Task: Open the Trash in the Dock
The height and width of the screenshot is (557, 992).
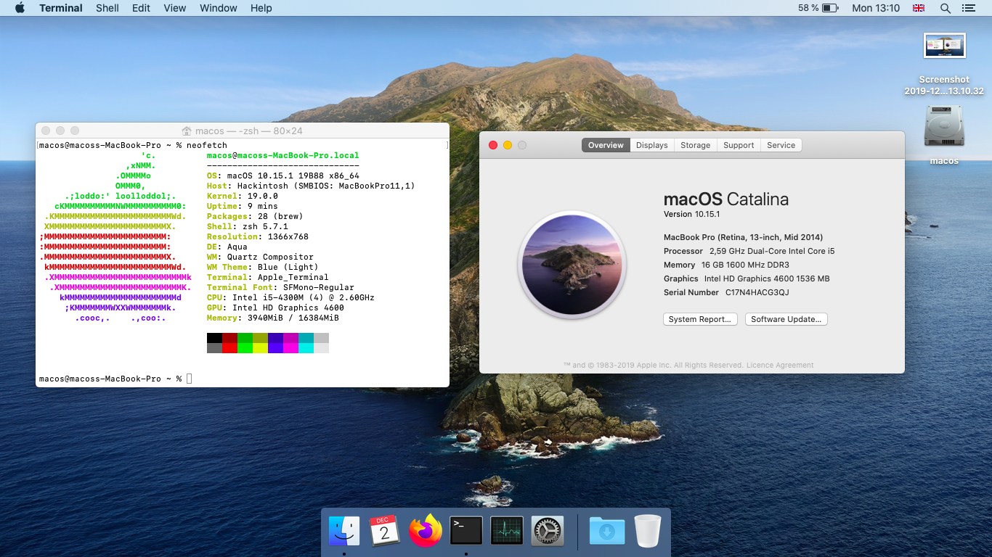Action: click(x=648, y=531)
